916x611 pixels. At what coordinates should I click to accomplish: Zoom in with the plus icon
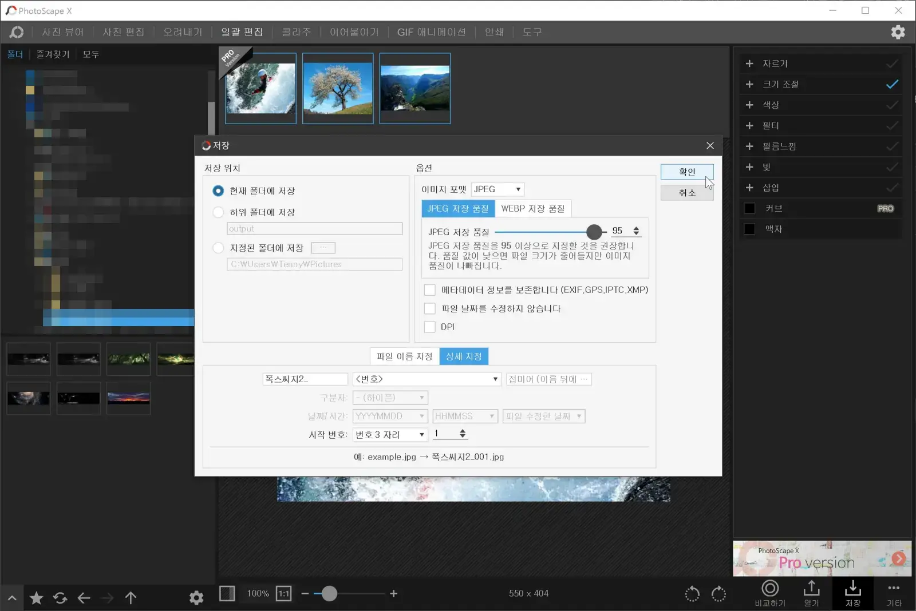coord(393,593)
